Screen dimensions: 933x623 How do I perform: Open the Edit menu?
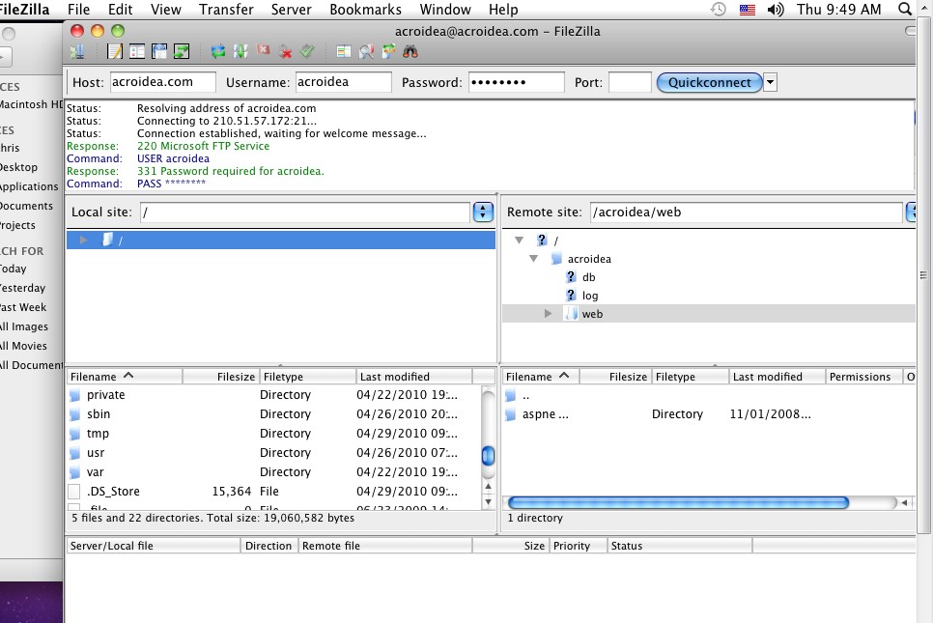coord(120,10)
